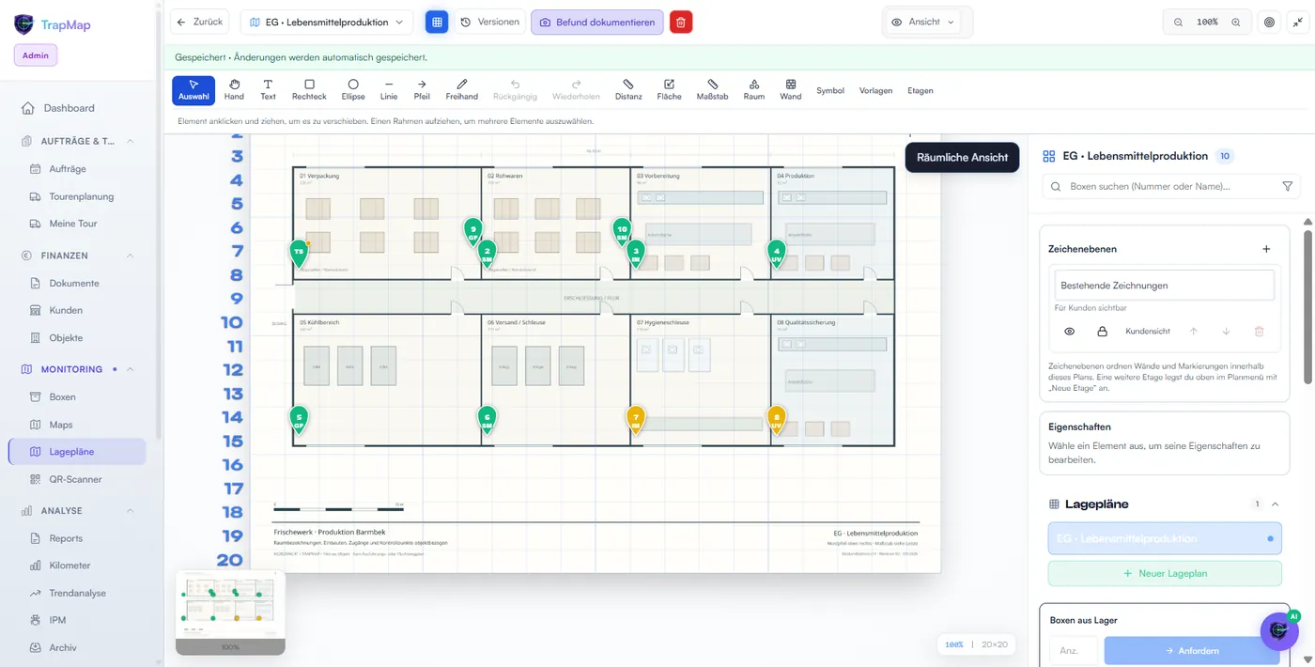Image resolution: width=1315 pixels, height=667 pixels.
Task: Open the AI assistant chat bubble
Action: click(1279, 631)
